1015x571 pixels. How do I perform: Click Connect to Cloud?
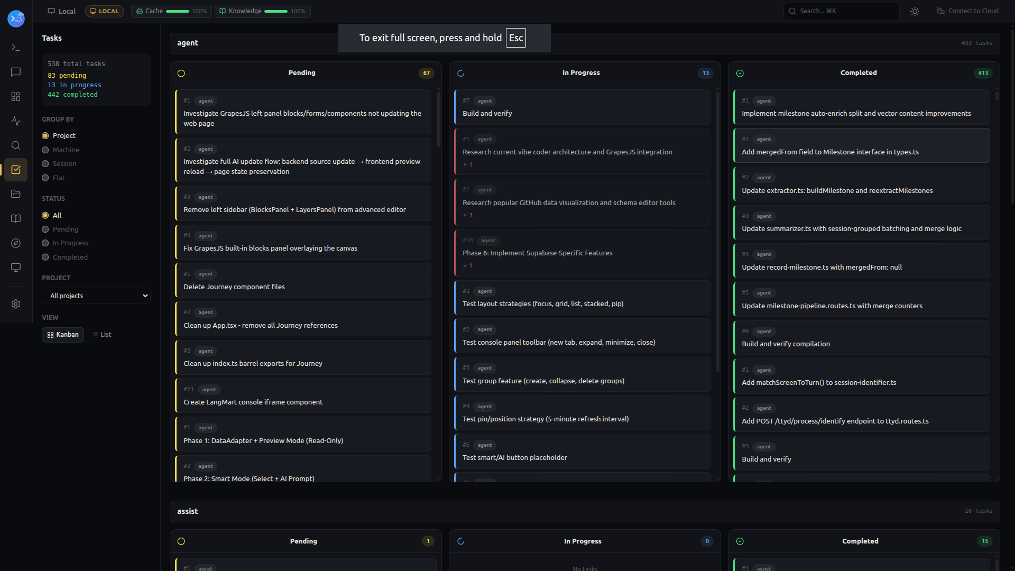(x=967, y=11)
